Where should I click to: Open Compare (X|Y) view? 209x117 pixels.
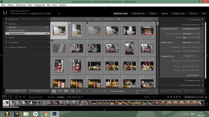coord(66,91)
